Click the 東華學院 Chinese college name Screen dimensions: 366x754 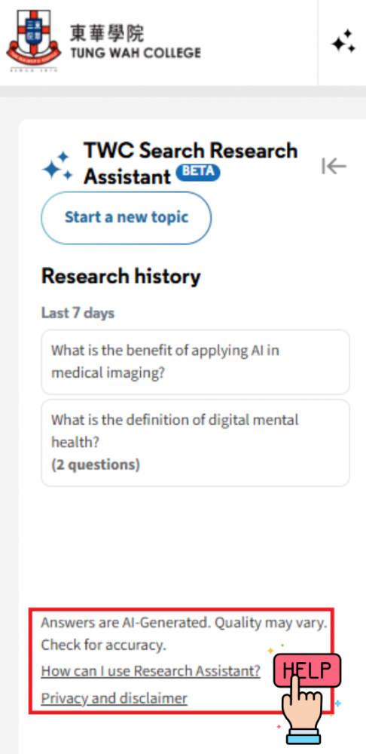point(107,32)
